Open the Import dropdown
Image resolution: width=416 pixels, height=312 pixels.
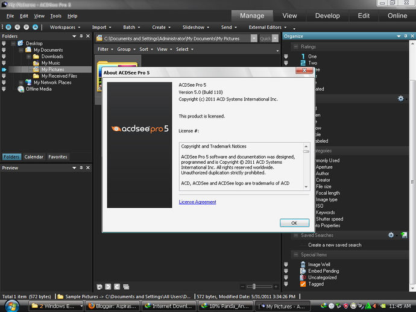point(102,27)
